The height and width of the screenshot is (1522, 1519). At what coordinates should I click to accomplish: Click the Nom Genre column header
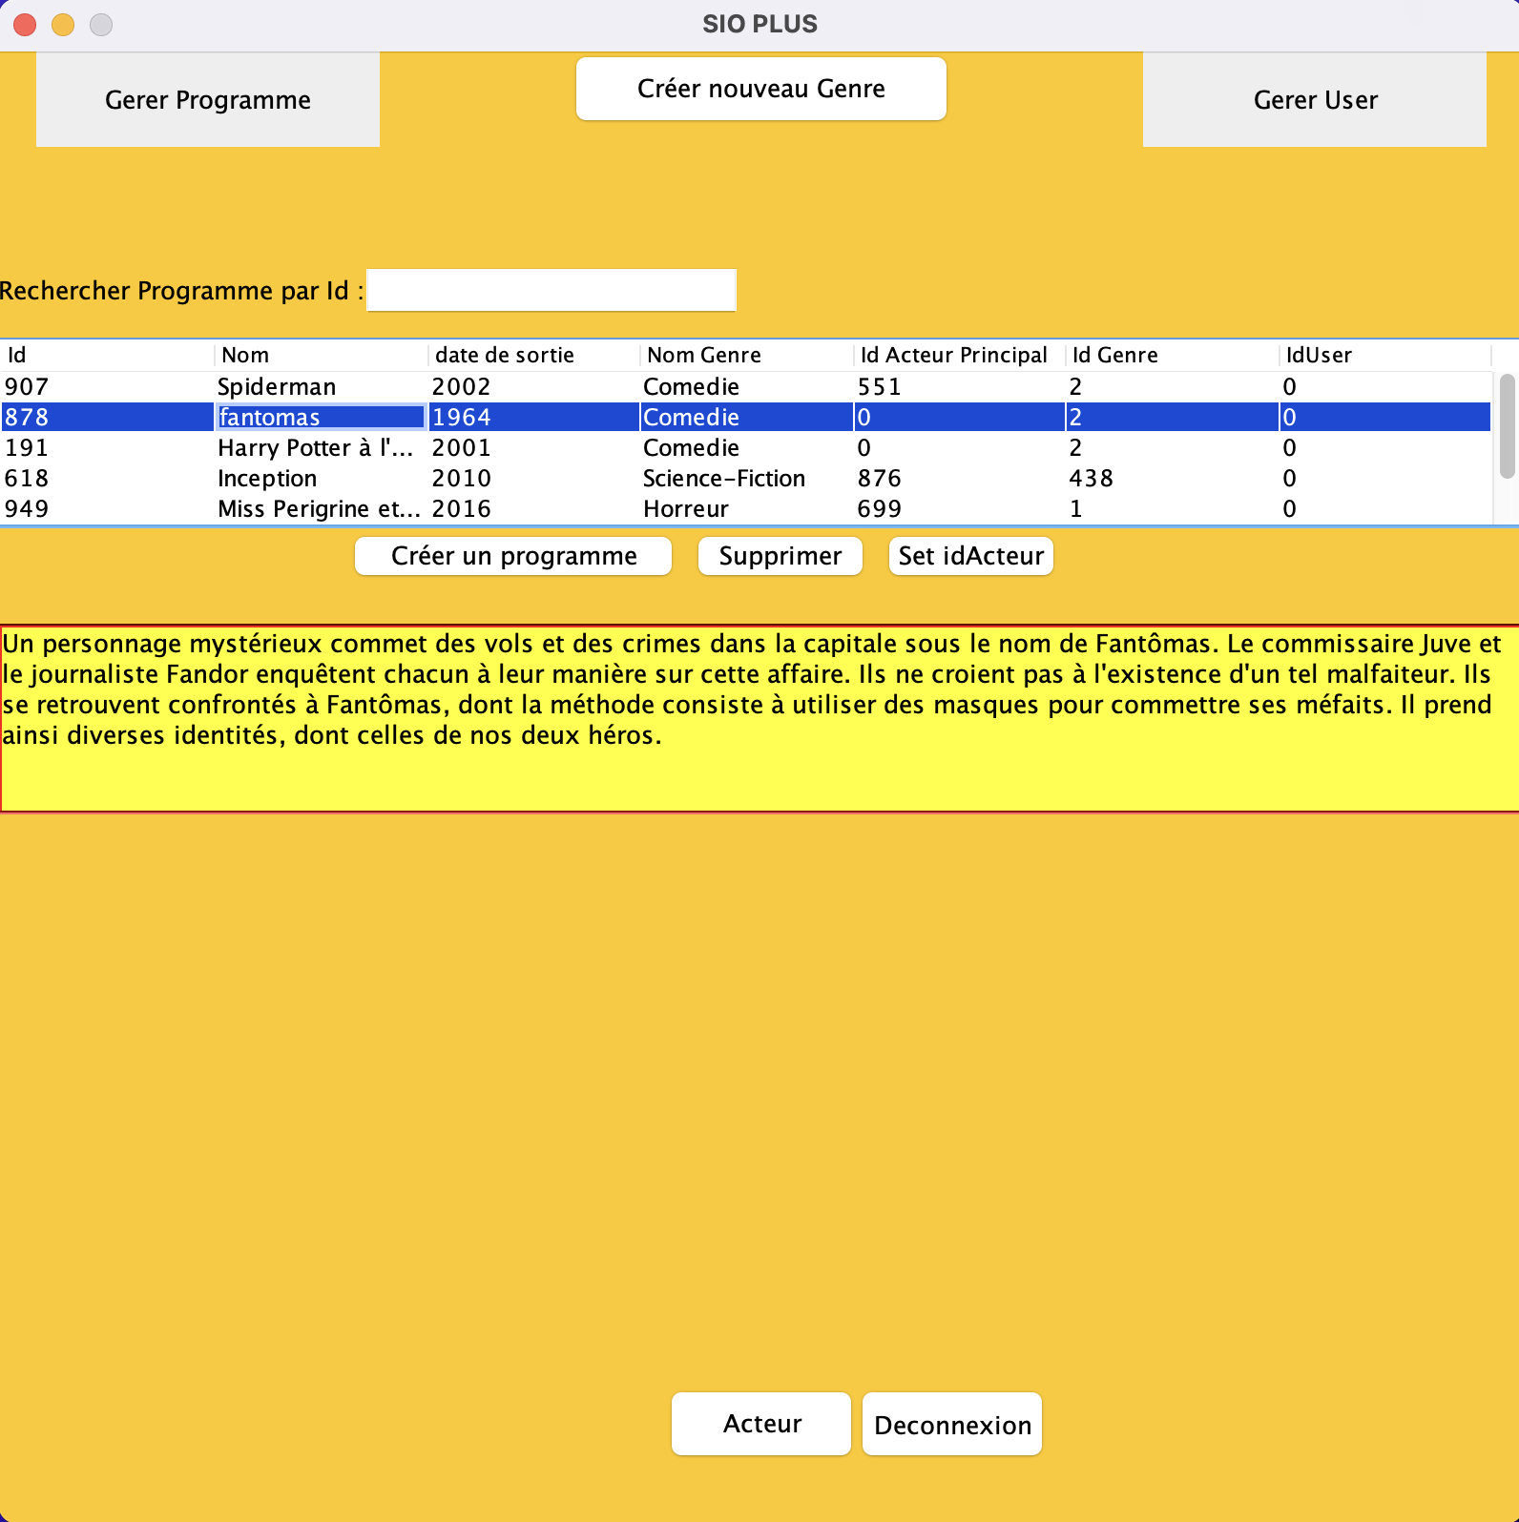(x=704, y=355)
